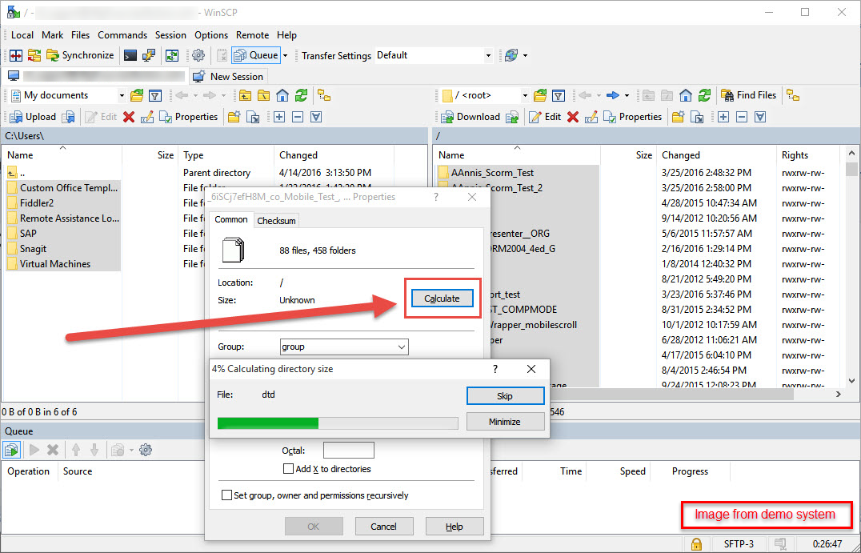Go to home directory in local panel
Screen dimensions: 861x553
point(282,95)
